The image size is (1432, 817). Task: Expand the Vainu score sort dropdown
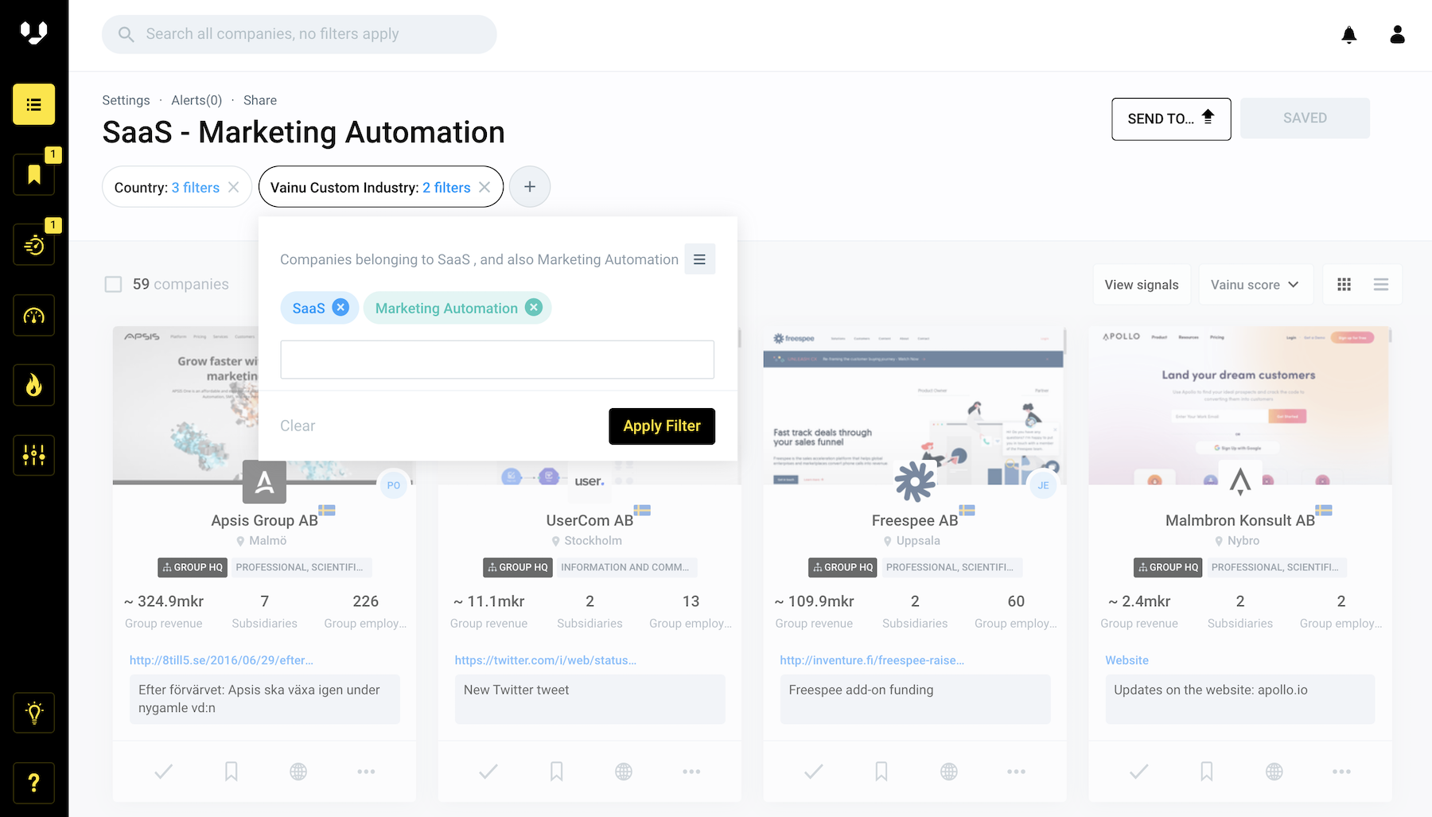tap(1254, 285)
